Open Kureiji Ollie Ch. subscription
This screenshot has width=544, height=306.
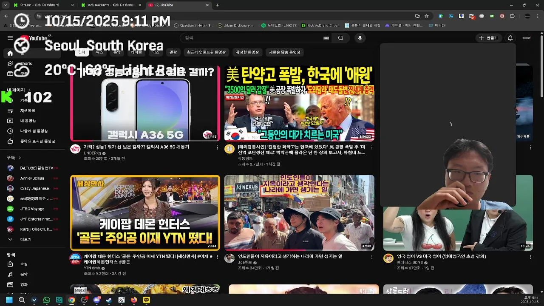click(32, 229)
